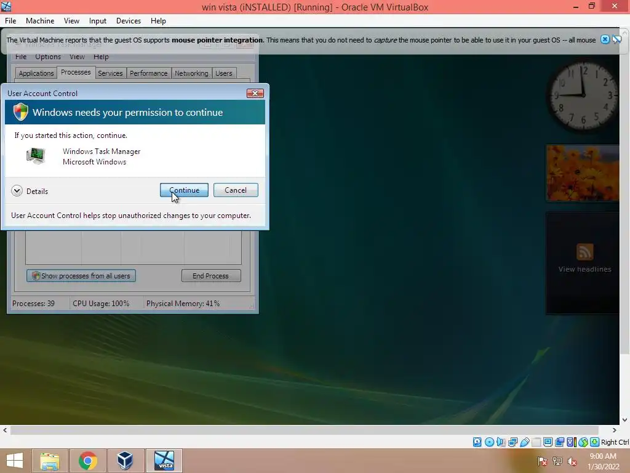Screen dimensions: 630x473
Task: Open the VirtualBox Devices menu
Action: [129, 21]
